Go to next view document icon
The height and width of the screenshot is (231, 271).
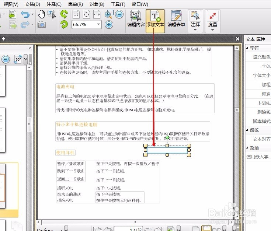tap(13, 25)
